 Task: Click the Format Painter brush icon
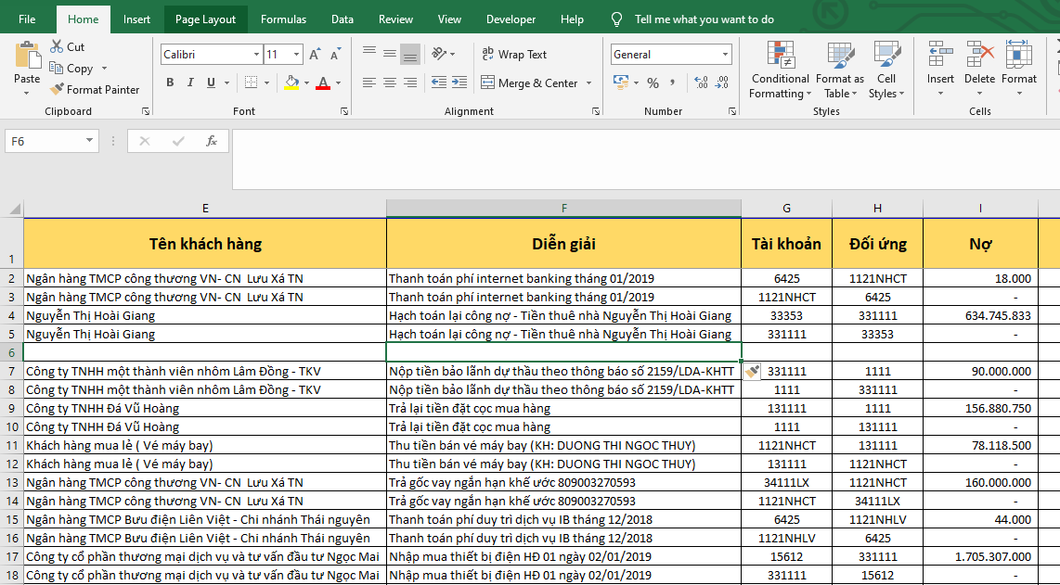point(57,90)
